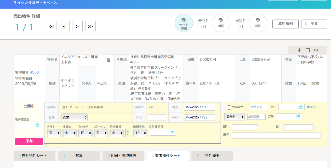Image resolution: width=331 pixels, height=168 pixels.
Task: Open the calendar for 物件確認日
Action: click(37, 125)
